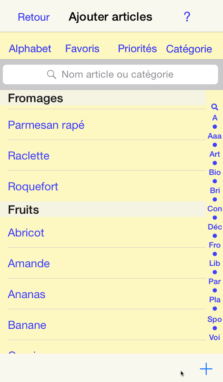This screenshot has height=382, width=223.
Task: Jump to index entry Fro
Action: pyautogui.click(x=215, y=245)
